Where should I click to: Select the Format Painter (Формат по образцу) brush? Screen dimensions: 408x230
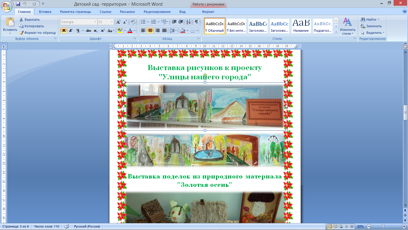point(37,33)
